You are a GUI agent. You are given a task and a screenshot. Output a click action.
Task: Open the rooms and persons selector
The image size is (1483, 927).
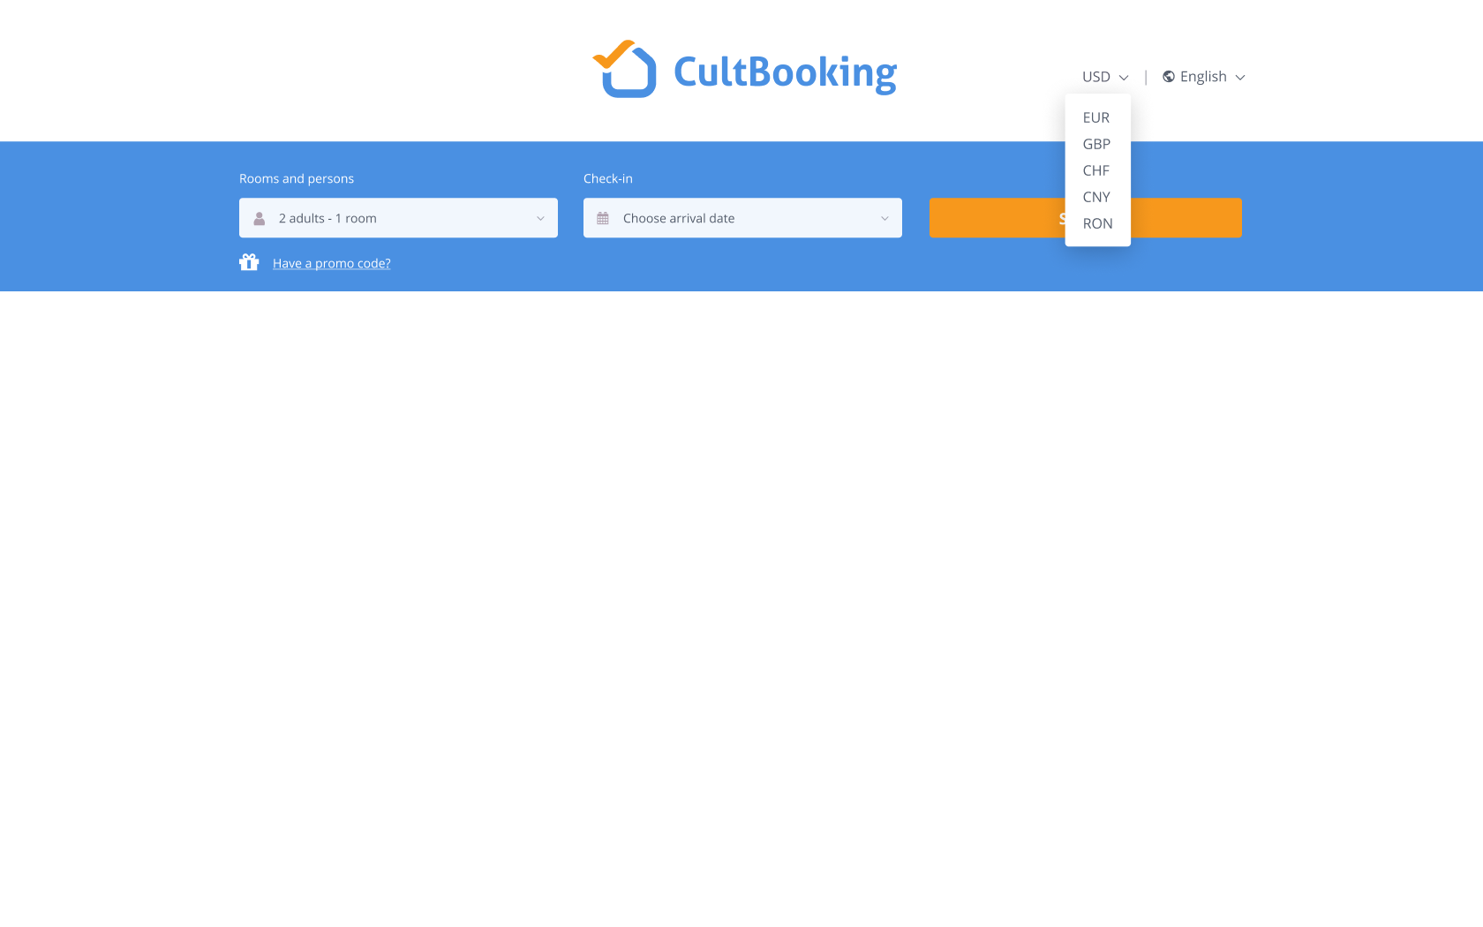tap(398, 217)
